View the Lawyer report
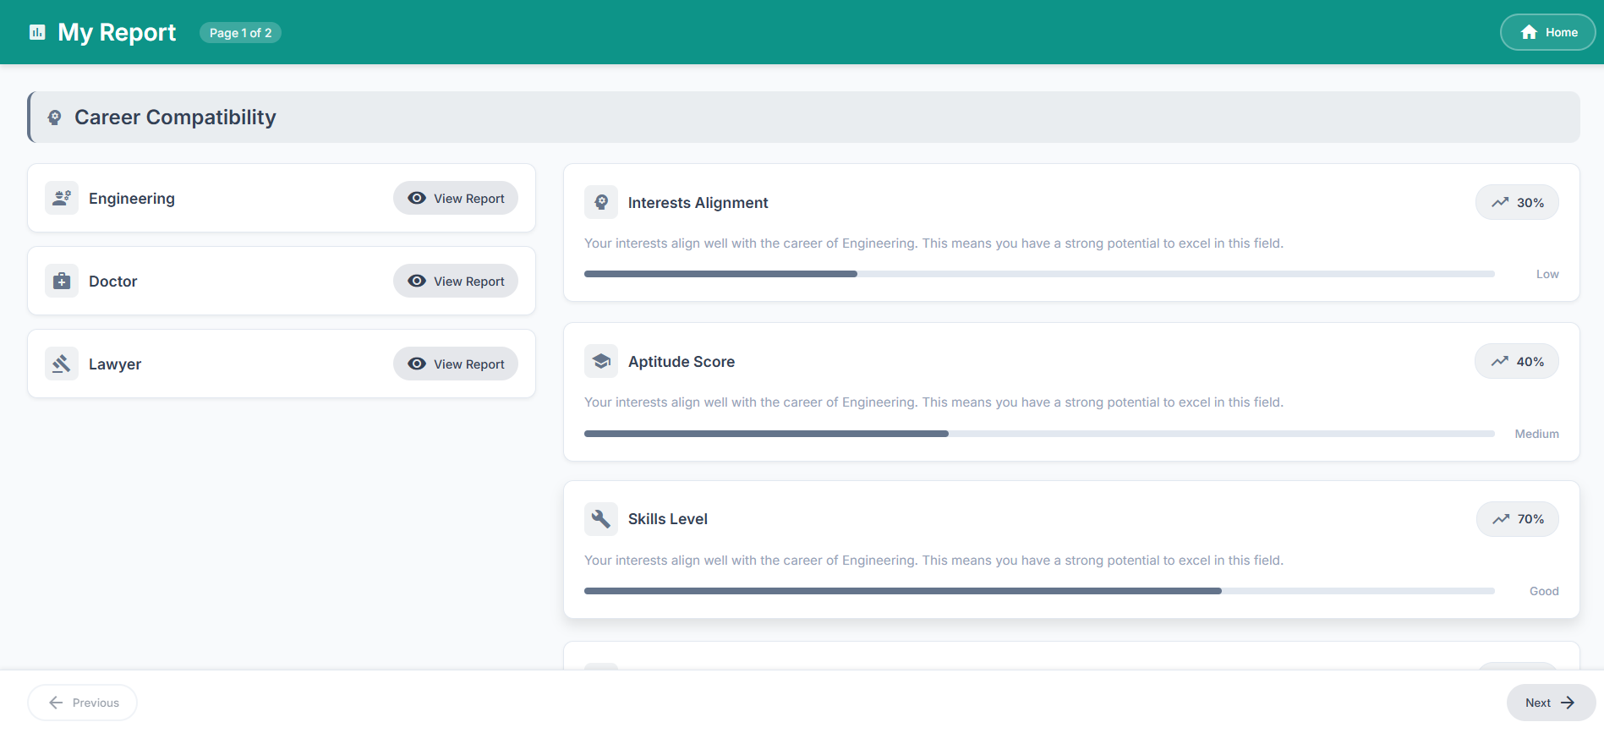 pyautogui.click(x=456, y=364)
